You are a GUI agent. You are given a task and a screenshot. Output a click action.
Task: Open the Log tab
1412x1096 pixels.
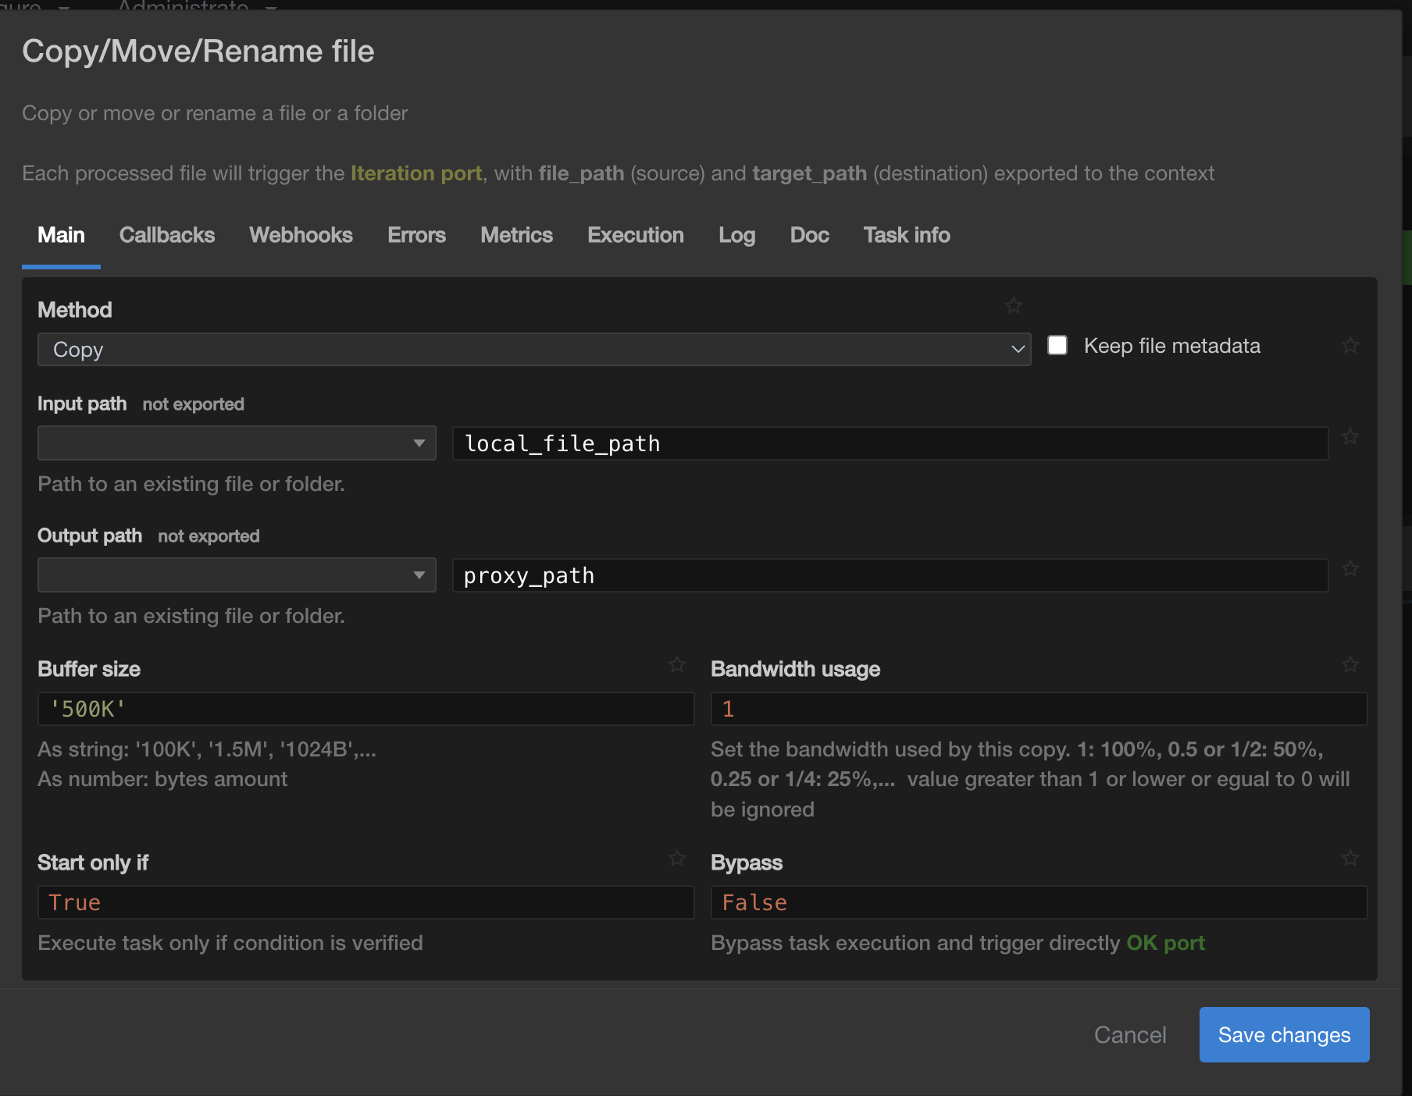point(736,235)
